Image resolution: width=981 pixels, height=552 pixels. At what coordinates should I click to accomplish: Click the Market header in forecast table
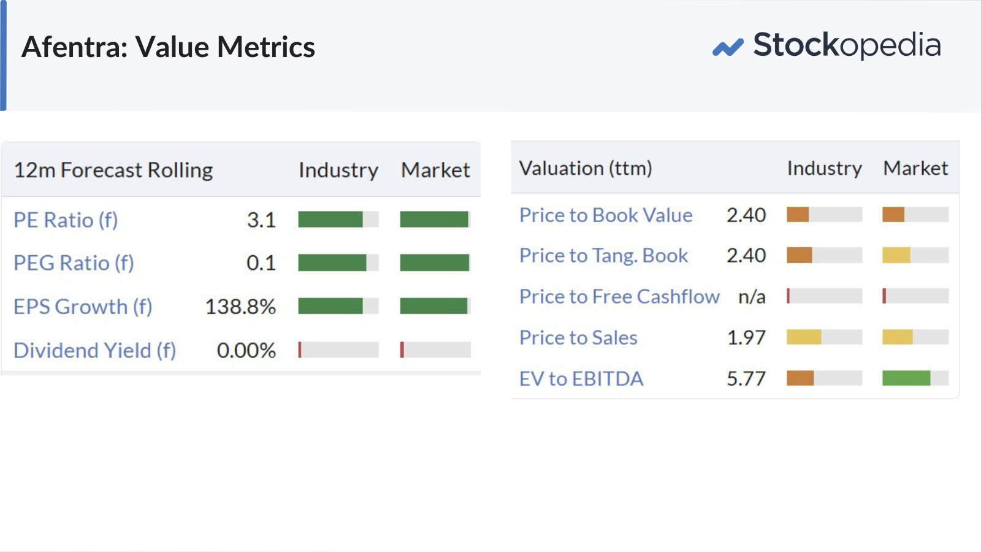(x=435, y=170)
